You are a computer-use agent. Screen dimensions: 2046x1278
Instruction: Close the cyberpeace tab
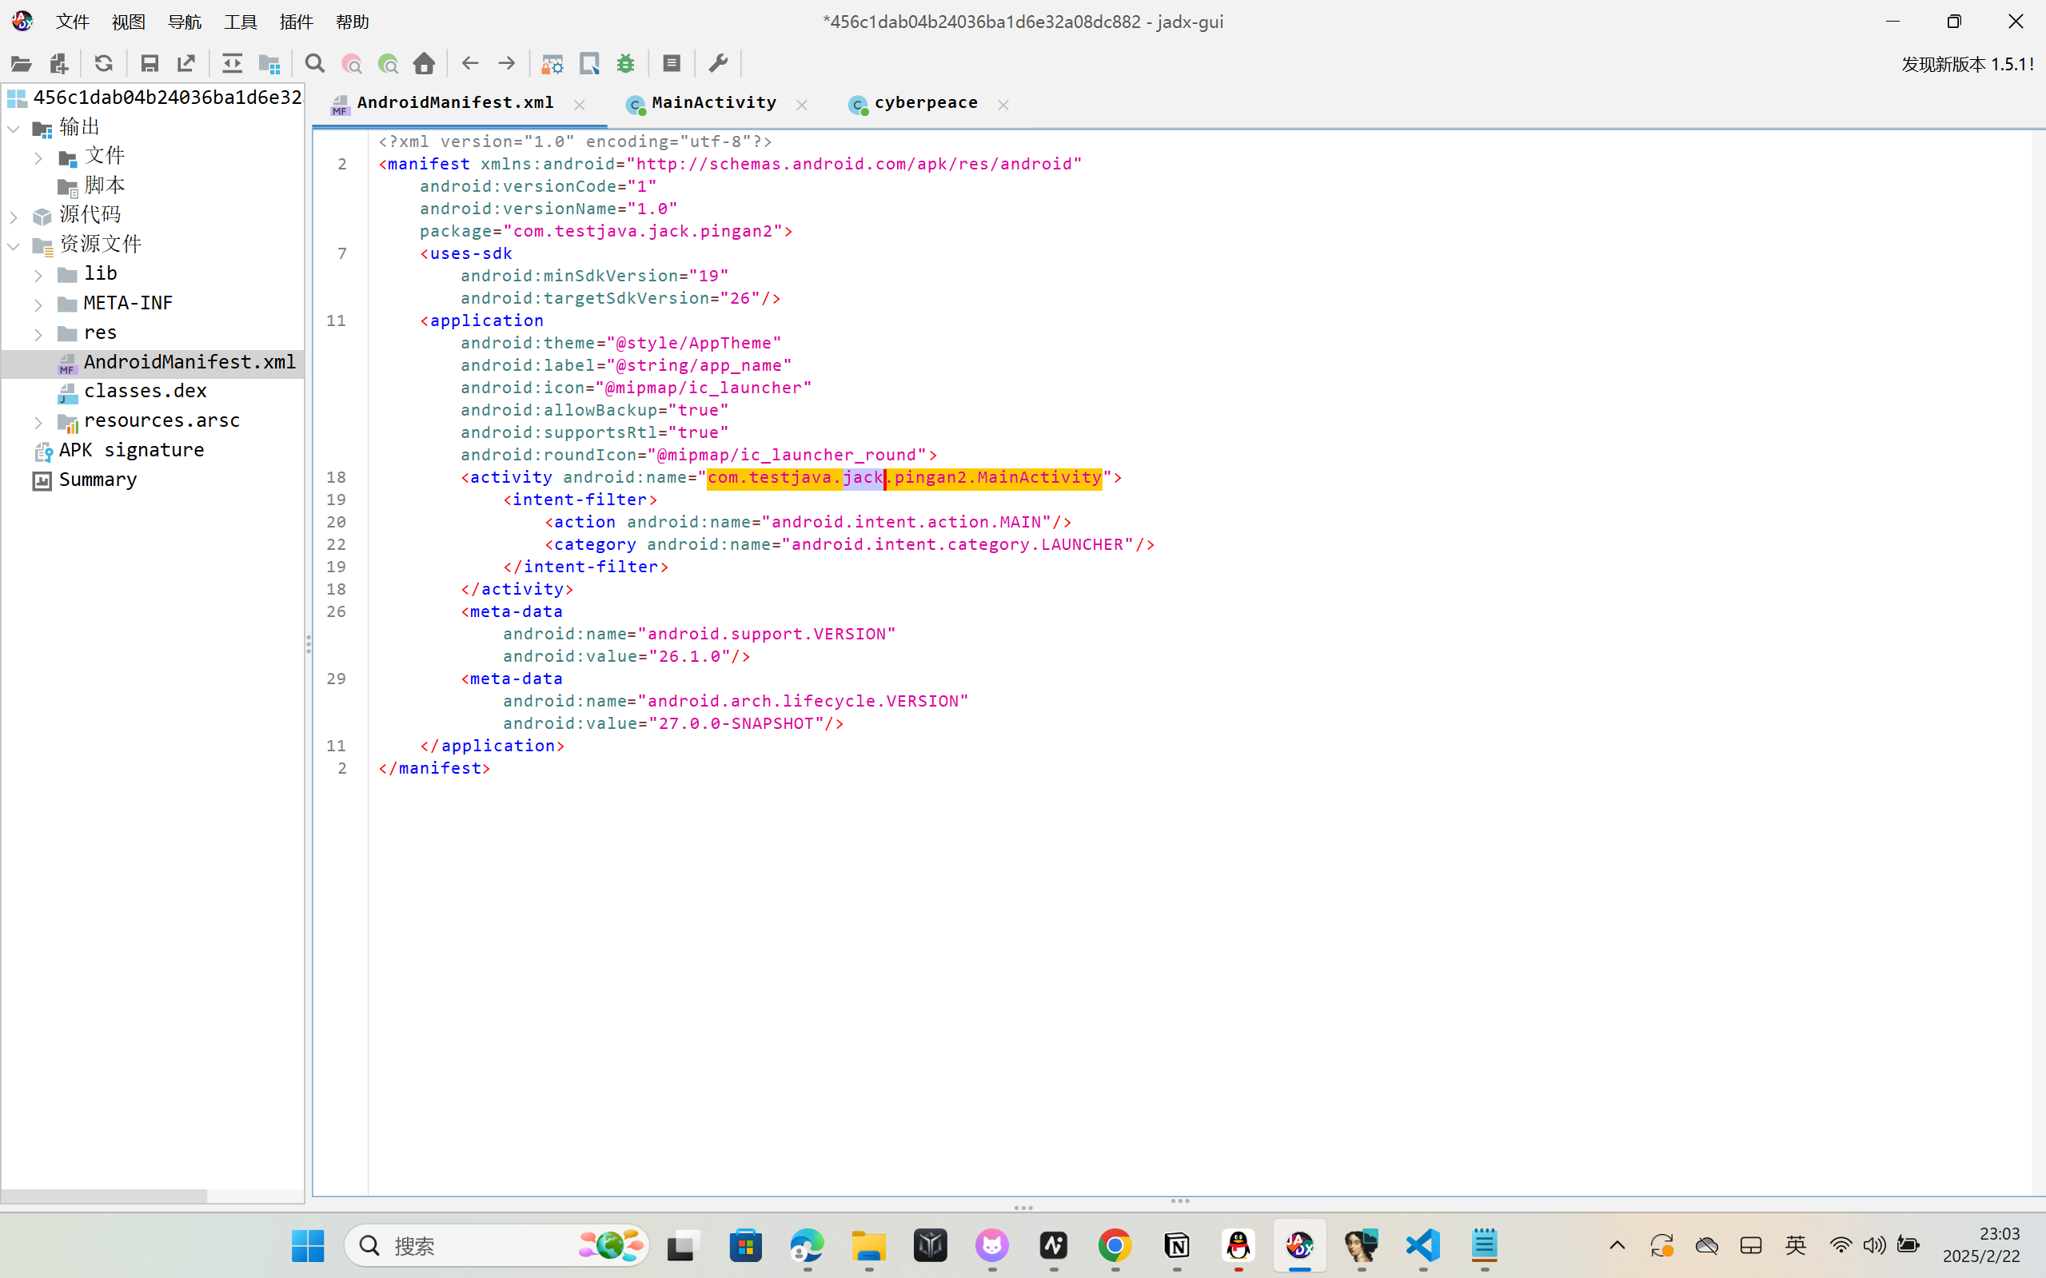click(1003, 105)
